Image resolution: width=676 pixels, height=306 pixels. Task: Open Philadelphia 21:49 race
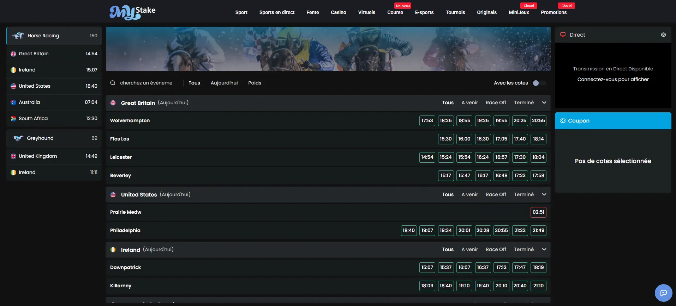(538, 230)
